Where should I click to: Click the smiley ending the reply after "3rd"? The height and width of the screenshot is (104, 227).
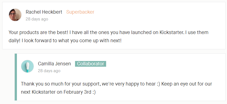[x=94, y=92]
